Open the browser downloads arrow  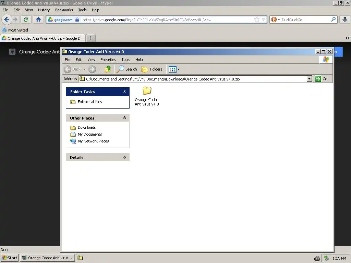click(x=345, y=20)
